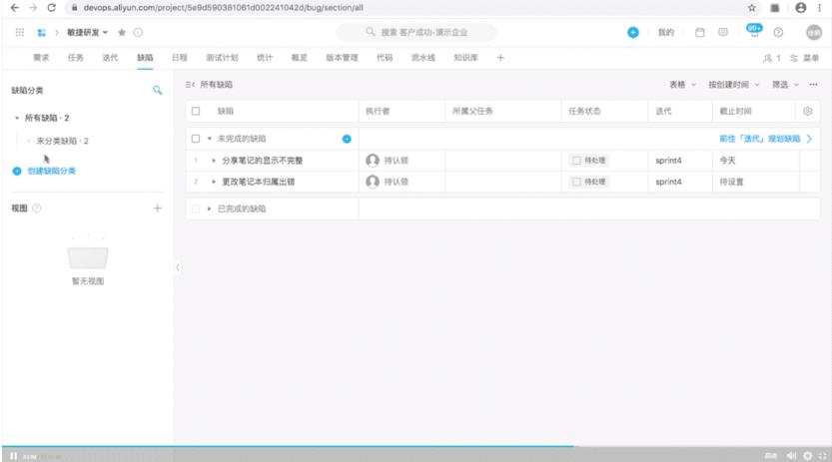Open the 菜单 settings menu
The height and width of the screenshot is (462, 832).
pyautogui.click(x=804, y=58)
